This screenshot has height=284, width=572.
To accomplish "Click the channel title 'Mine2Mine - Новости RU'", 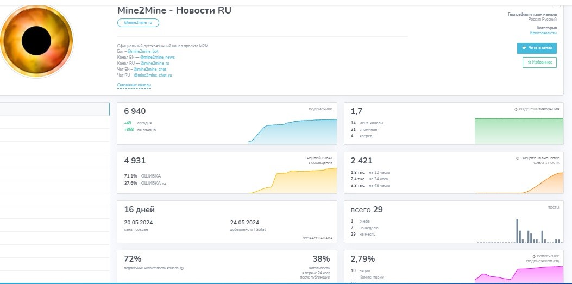I will (x=174, y=10).
